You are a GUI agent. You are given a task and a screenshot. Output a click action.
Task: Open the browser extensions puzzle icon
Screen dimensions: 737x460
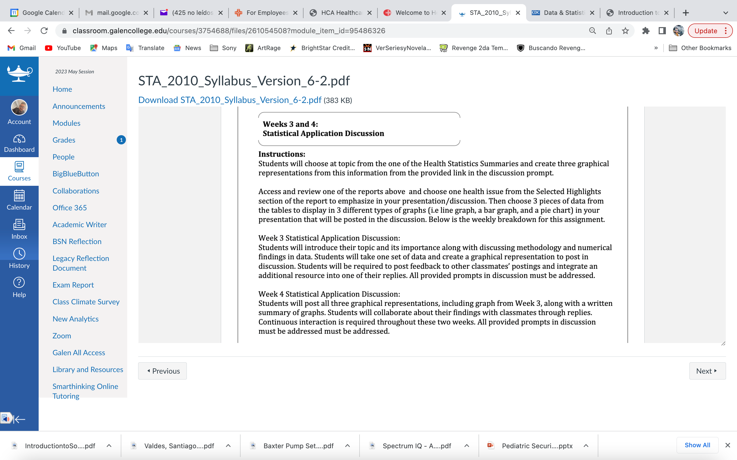646,31
